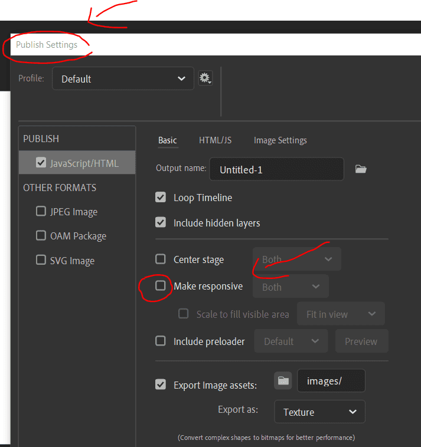Uncheck Include hidden layers
This screenshot has height=447, width=421.
pyautogui.click(x=161, y=222)
